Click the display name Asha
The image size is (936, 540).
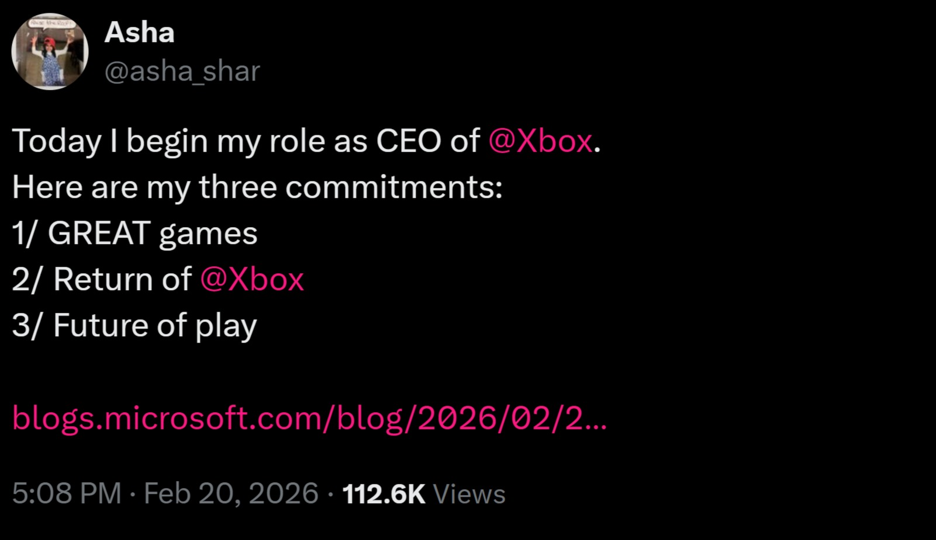(139, 33)
